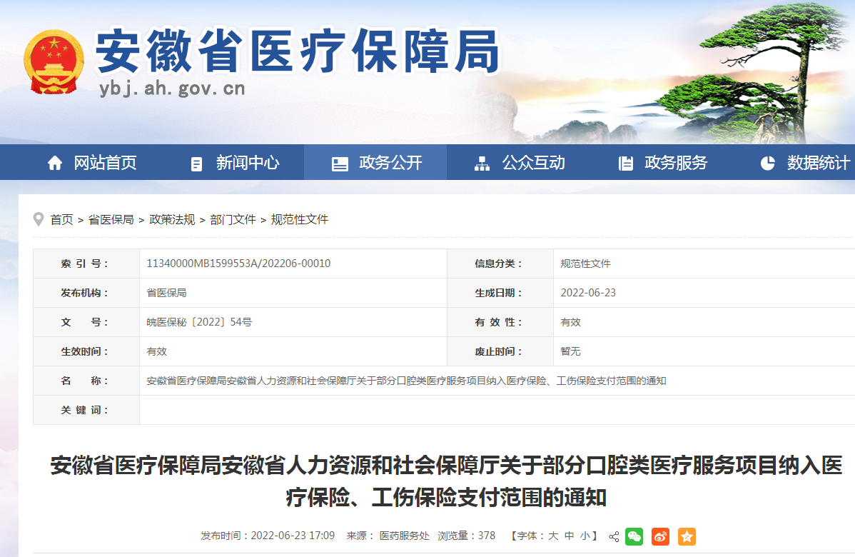Click the share icon near font size

(614, 537)
